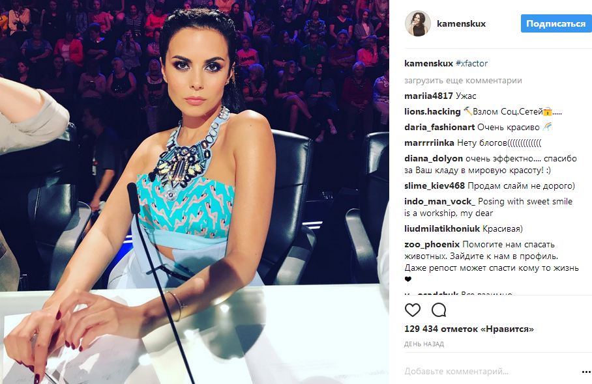This screenshot has height=384, width=592.
Task: Visit diana_dolyon profile link
Action: coord(434,158)
